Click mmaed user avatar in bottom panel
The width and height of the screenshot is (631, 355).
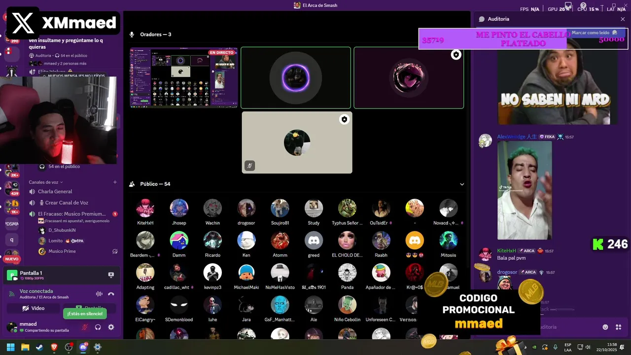click(11, 327)
